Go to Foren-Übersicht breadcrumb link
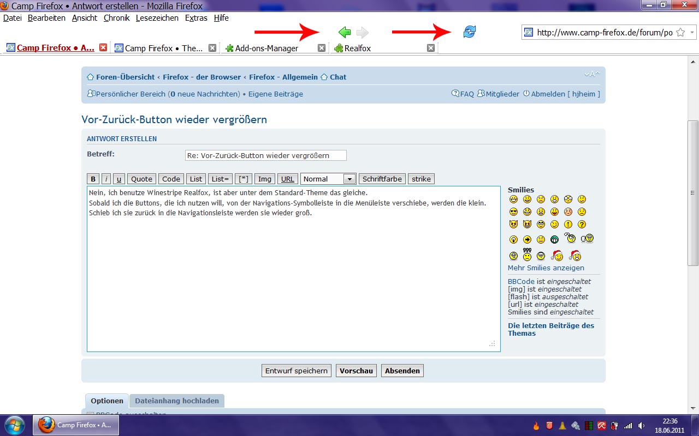Image resolution: width=699 pixels, height=436 pixels. pyautogui.click(x=126, y=77)
